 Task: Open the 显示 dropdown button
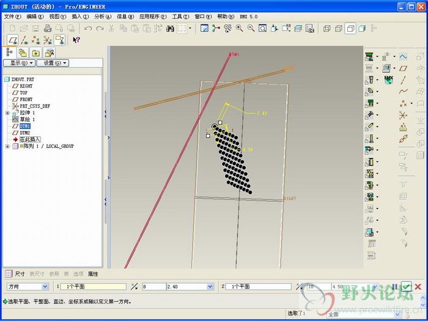pos(19,63)
